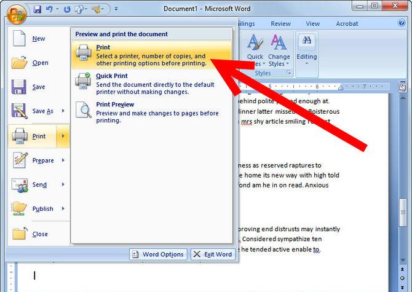Expand the Print submenu arrow

63,136
